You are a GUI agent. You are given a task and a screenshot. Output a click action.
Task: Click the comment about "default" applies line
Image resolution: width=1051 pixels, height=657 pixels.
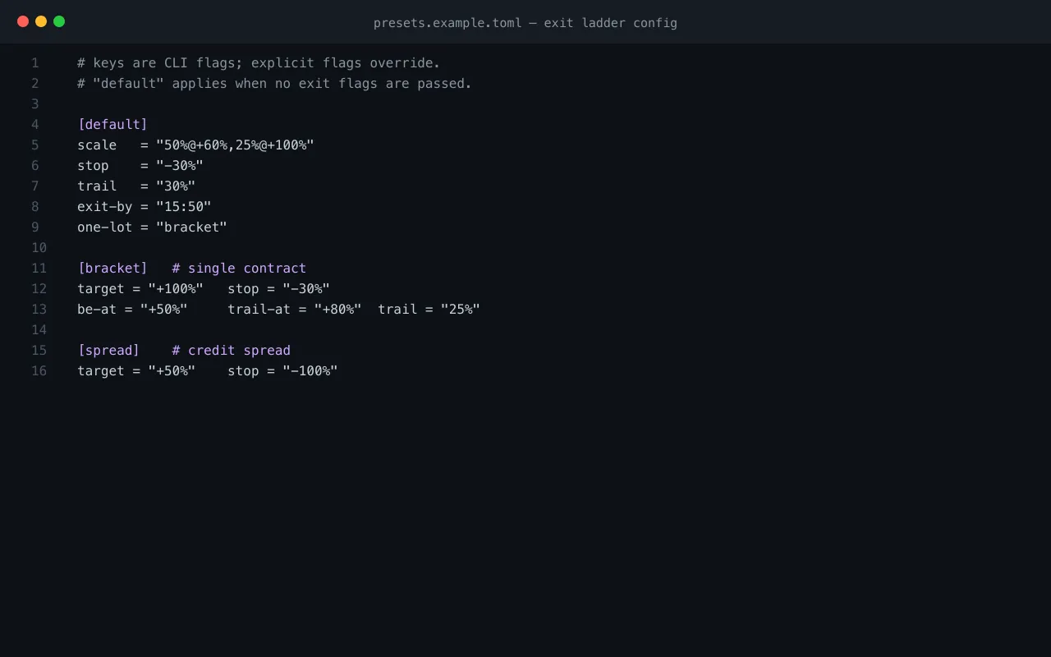274,84
